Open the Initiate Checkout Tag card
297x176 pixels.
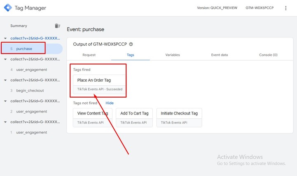point(179,117)
